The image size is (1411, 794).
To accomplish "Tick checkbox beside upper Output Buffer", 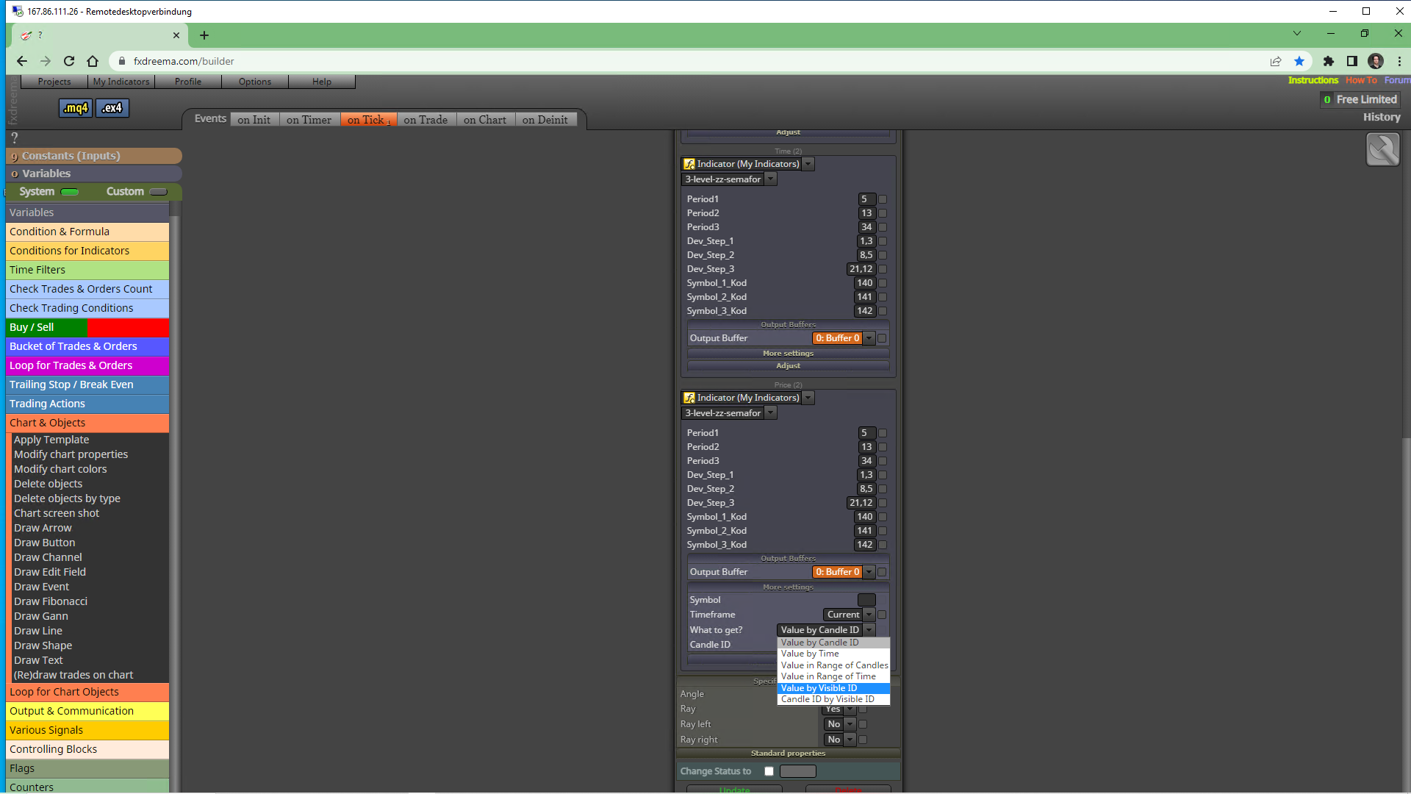I will 882,338.
